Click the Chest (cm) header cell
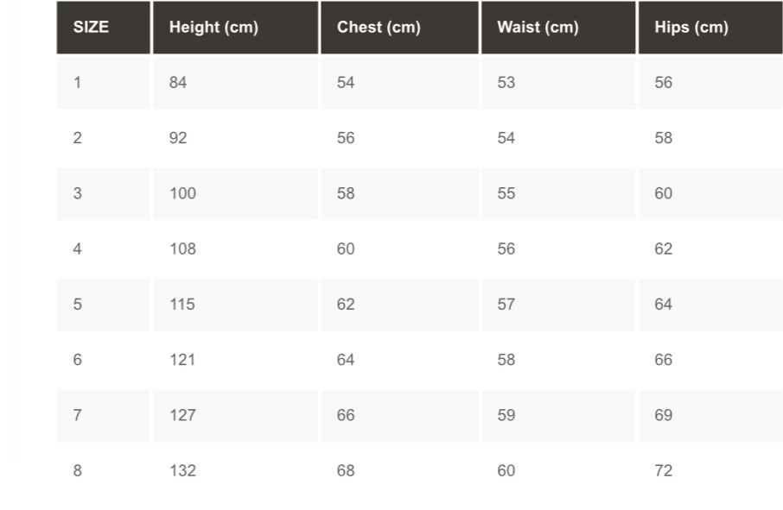783x510 pixels. pos(399,28)
